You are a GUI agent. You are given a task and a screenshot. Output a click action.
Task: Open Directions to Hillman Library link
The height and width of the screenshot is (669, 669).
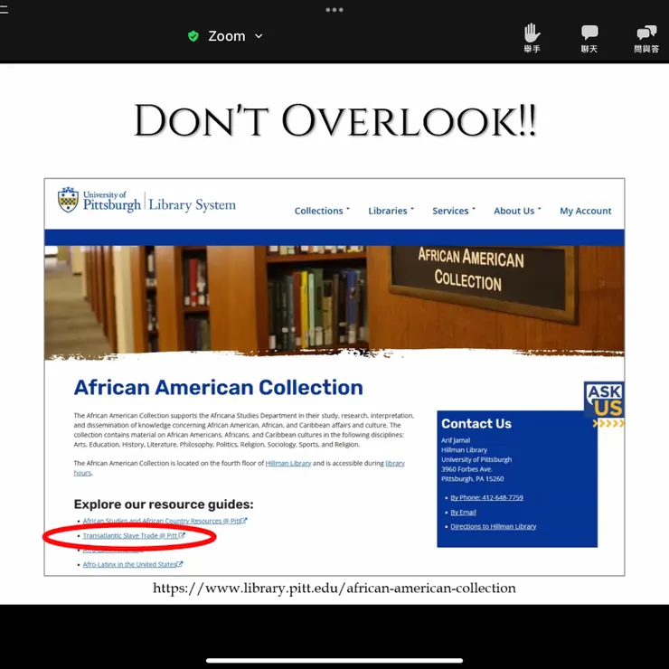point(494,526)
